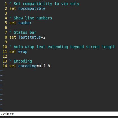Click the word 'set' on line 8

coord(13,37)
